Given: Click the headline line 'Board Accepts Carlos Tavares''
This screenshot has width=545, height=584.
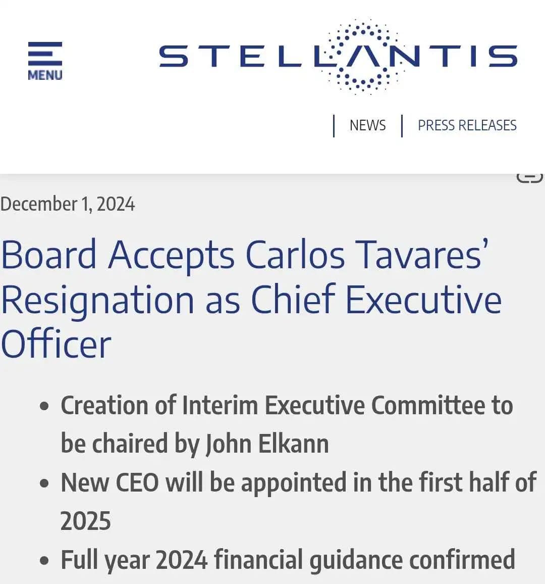Looking at the screenshot, I should 244,255.
